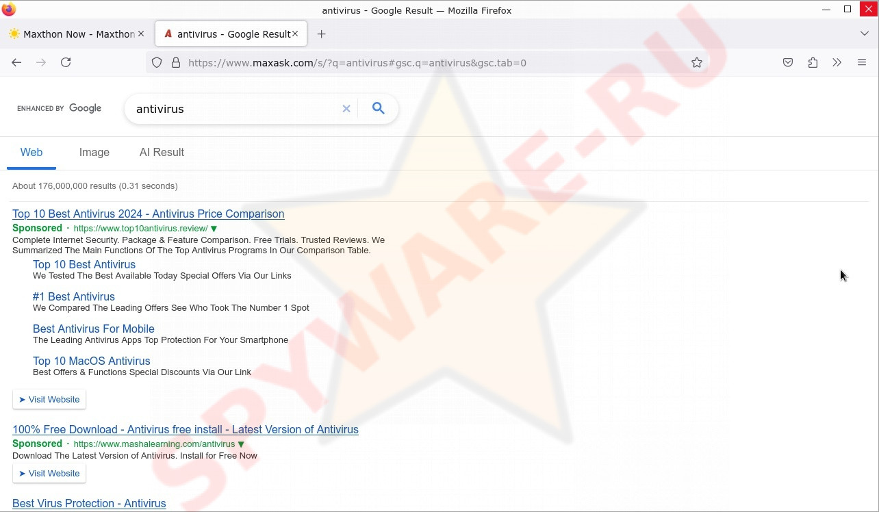Select the antivirus Google Result tab

point(231,34)
